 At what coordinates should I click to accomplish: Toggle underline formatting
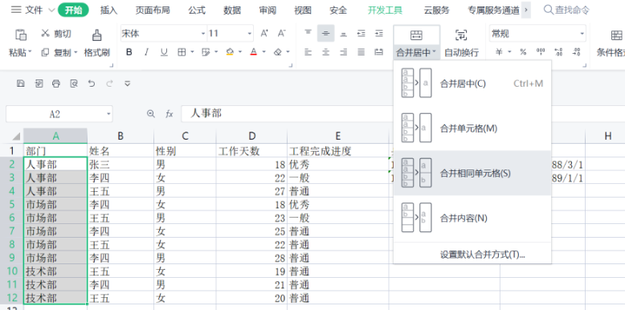(164, 51)
